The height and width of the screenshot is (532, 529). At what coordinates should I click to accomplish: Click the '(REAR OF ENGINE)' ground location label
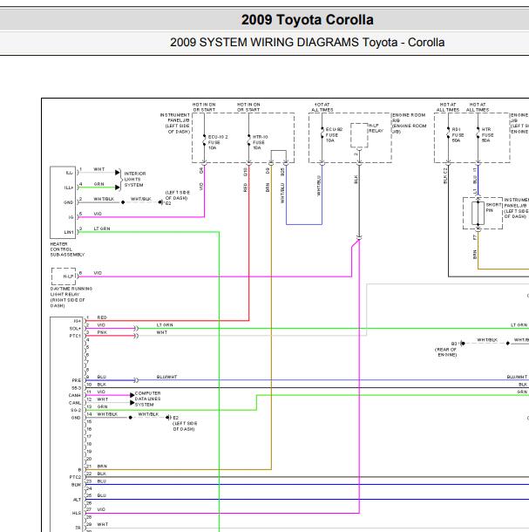(446, 351)
